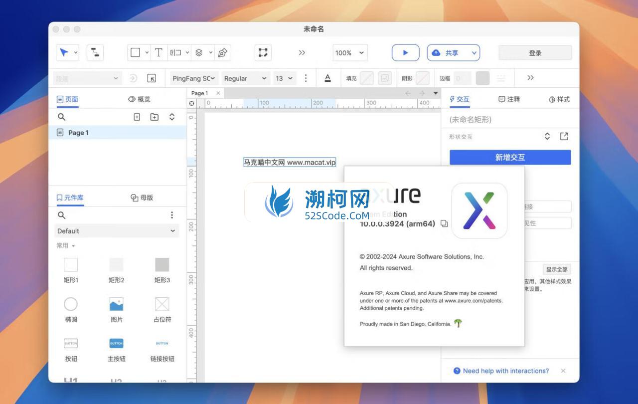Select the 矩形2 widget
638x404 pixels.
tap(116, 270)
